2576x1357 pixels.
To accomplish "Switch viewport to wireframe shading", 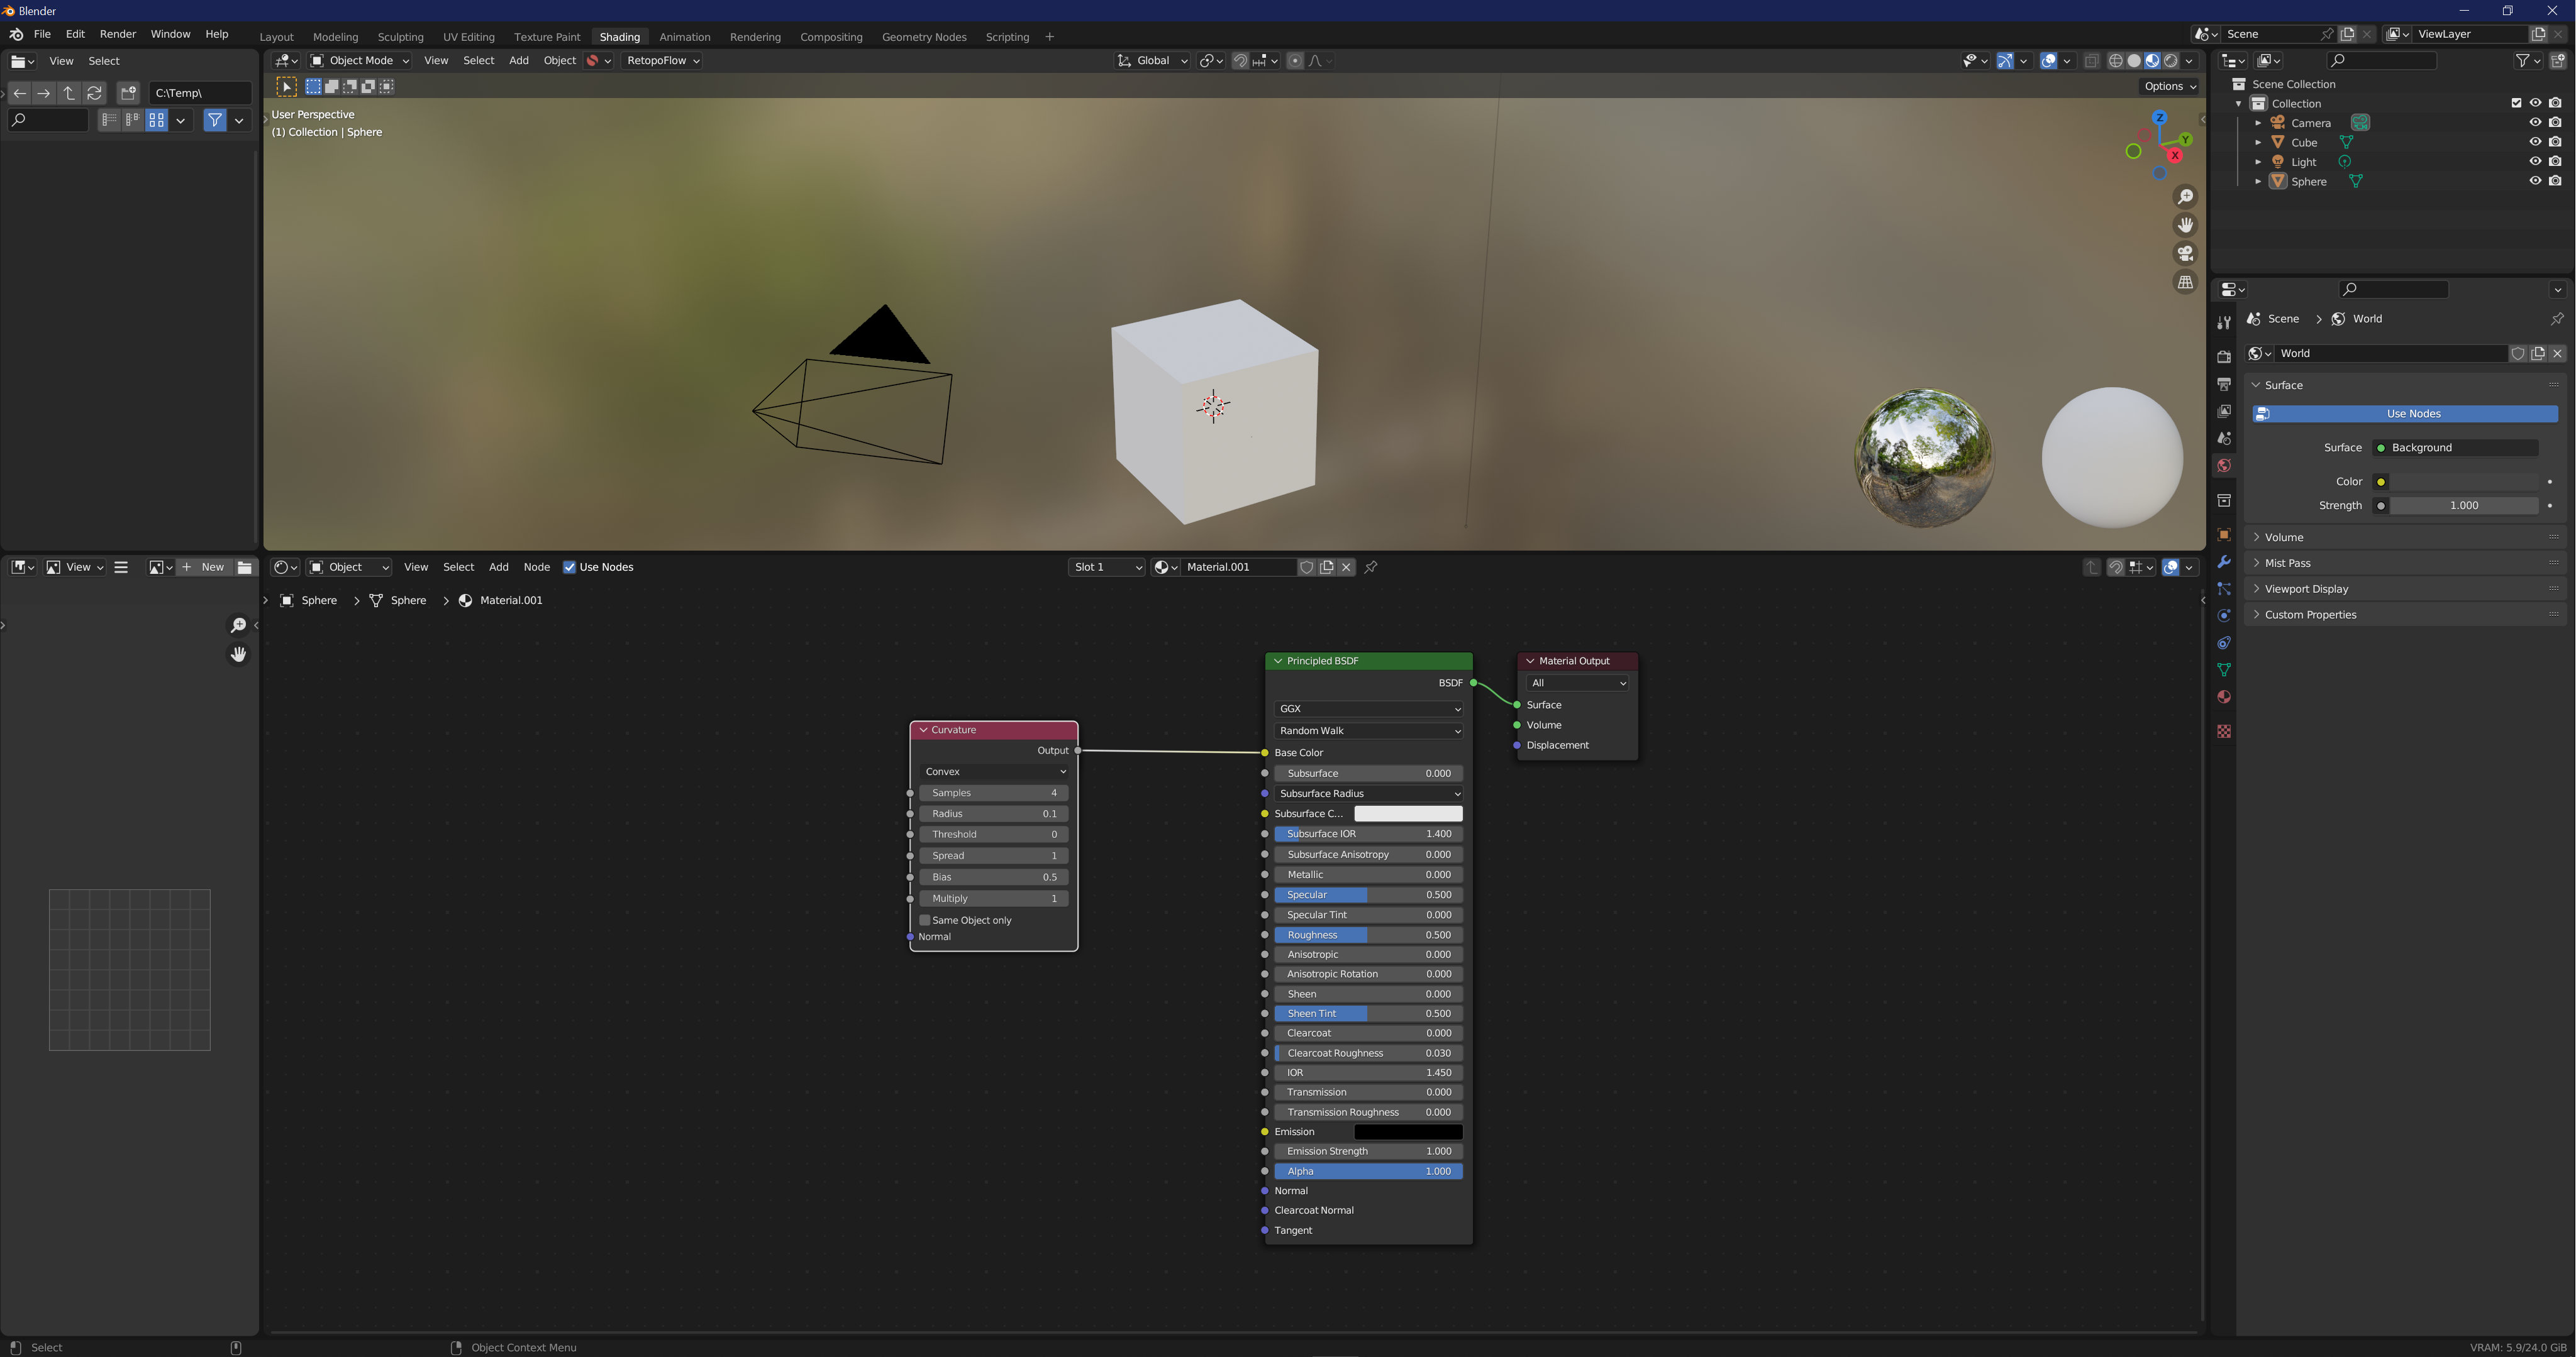I will click(2115, 61).
